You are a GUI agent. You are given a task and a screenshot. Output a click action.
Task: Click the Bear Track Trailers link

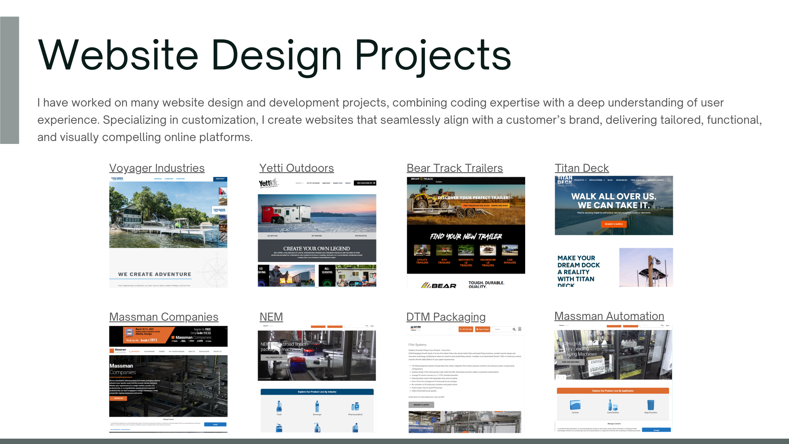[454, 168]
